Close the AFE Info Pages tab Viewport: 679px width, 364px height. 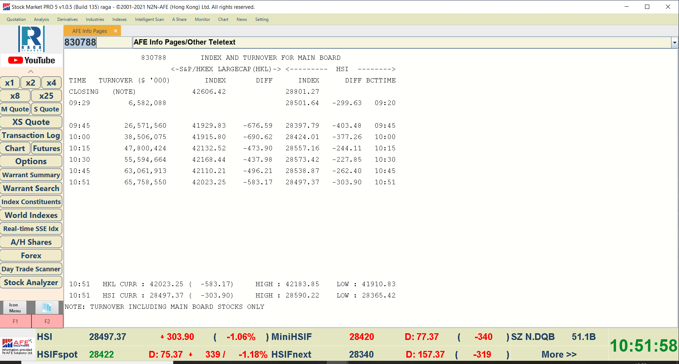[x=115, y=31]
